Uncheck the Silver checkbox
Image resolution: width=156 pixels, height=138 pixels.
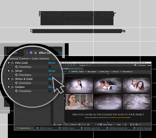click(50, 75)
